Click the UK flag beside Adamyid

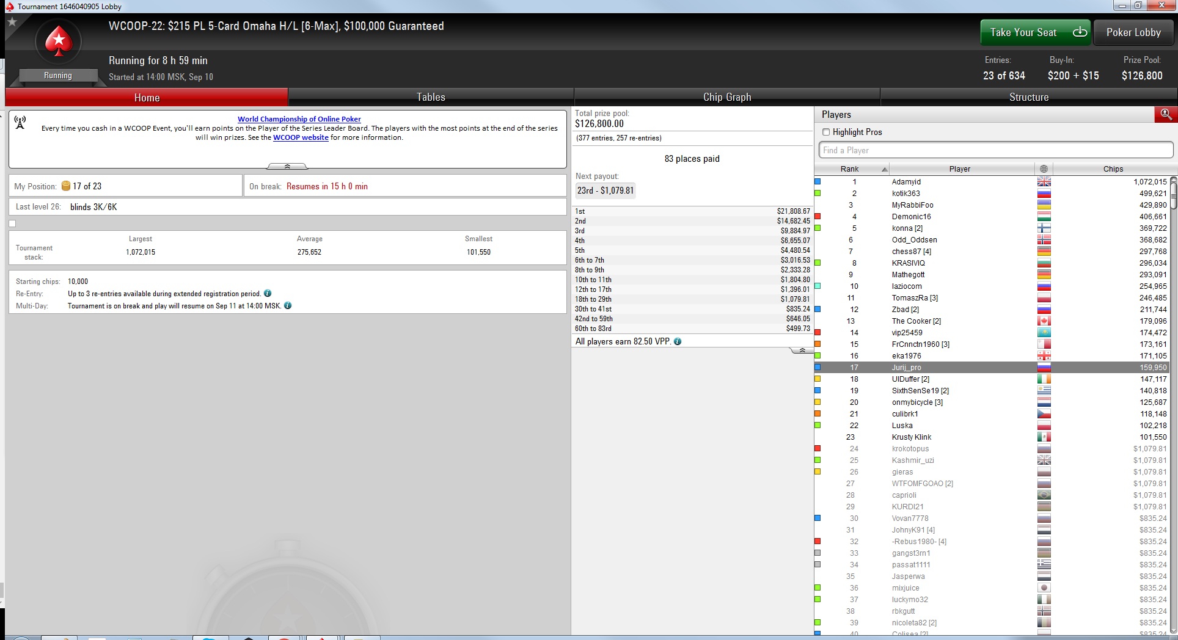click(1044, 182)
